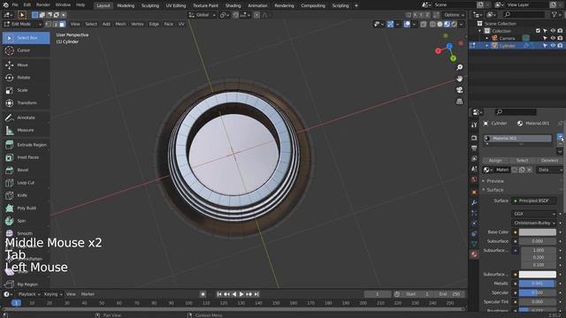The height and width of the screenshot is (318, 566).
Task: Open the Face menu
Action: click(x=169, y=24)
